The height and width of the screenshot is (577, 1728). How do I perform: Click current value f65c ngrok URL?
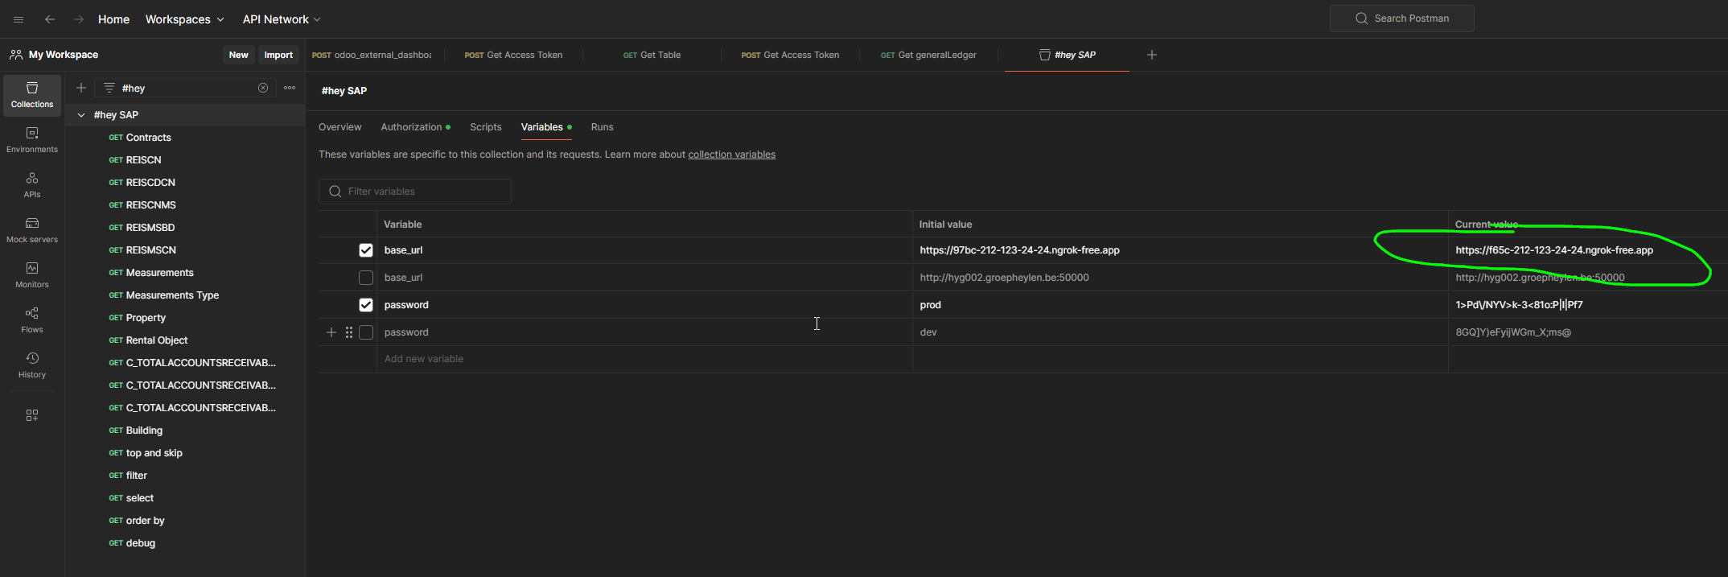pyautogui.click(x=1554, y=250)
